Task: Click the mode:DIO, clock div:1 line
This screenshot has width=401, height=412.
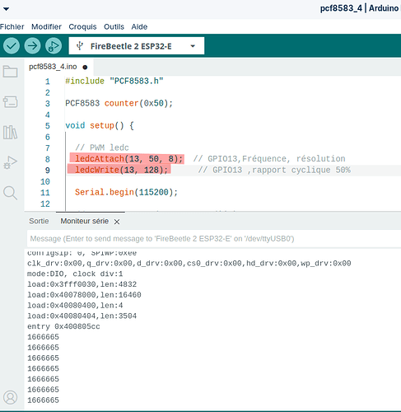Action: pyautogui.click(x=75, y=274)
